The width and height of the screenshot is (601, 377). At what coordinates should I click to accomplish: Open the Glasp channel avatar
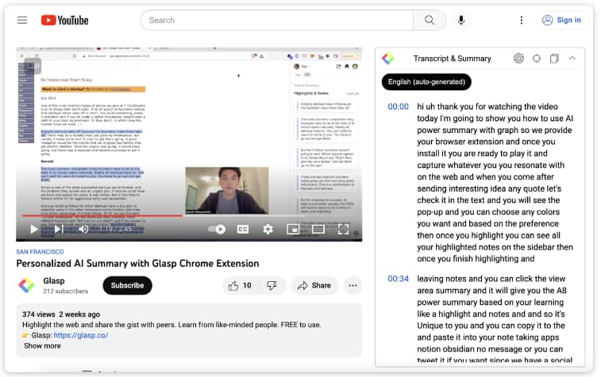coord(26,285)
